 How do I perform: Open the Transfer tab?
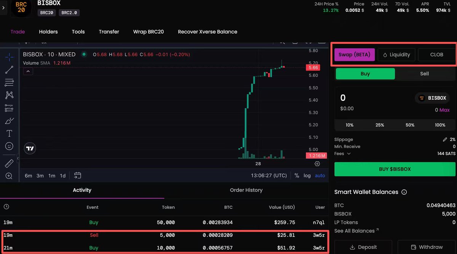point(109,32)
